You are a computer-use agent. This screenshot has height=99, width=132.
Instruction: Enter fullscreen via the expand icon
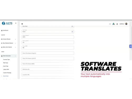[110, 24]
